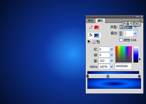Viewport: 146px width, 104px height.
Task: Click the 蓝 value field showing 102
Action: coord(104,61)
